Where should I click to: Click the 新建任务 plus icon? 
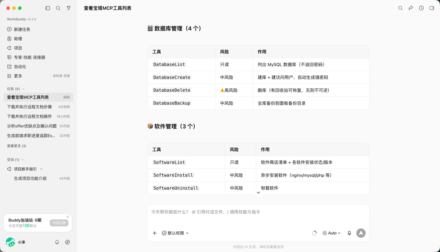[x=9, y=29]
